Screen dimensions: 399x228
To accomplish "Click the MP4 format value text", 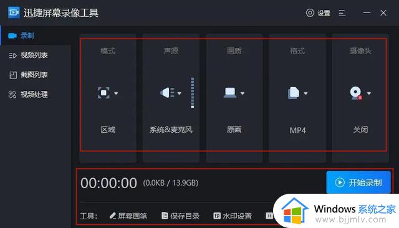I will point(297,130).
